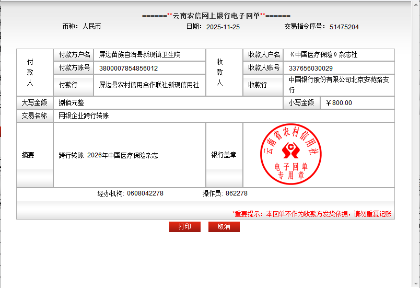Screen dimensions: 420x288
Task: Click the 云南农信网上银行电子回单 title text
Action: pyautogui.click(x=216, y=16)
